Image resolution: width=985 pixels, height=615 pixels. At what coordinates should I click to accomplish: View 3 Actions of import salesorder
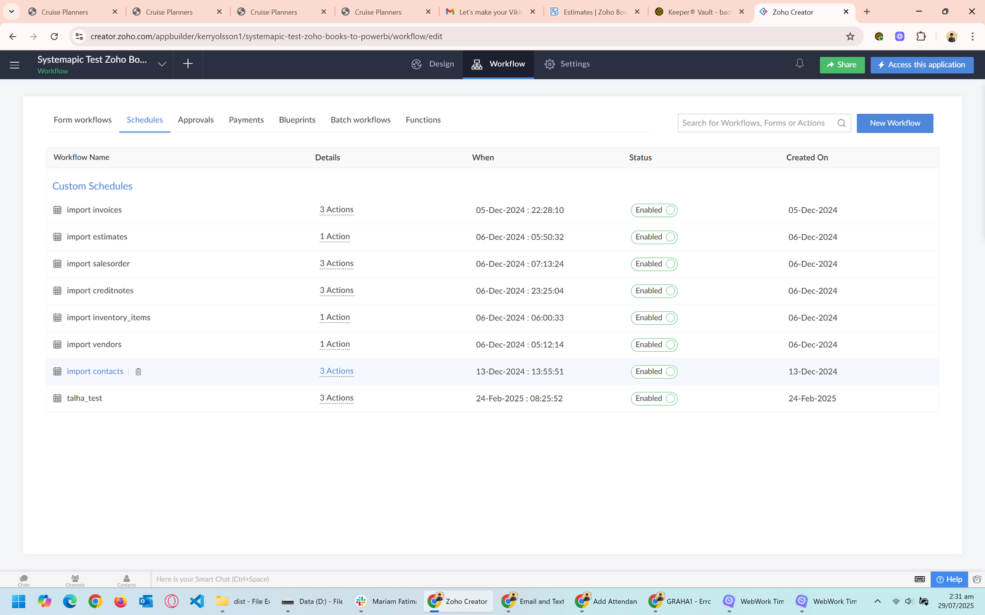click(x=336, y=263)
